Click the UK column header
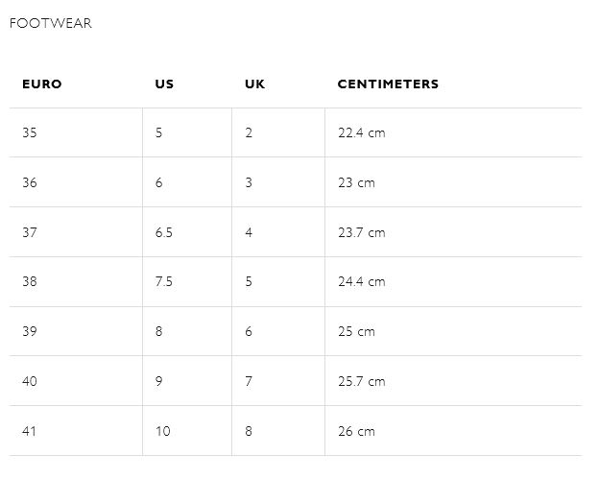Viewport: 599px width, 479px height. 254,84
